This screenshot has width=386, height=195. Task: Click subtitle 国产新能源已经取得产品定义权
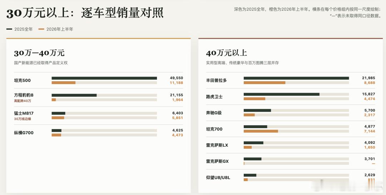[41, 63]
